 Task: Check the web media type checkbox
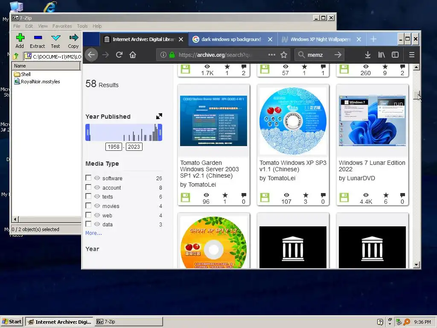88,215
